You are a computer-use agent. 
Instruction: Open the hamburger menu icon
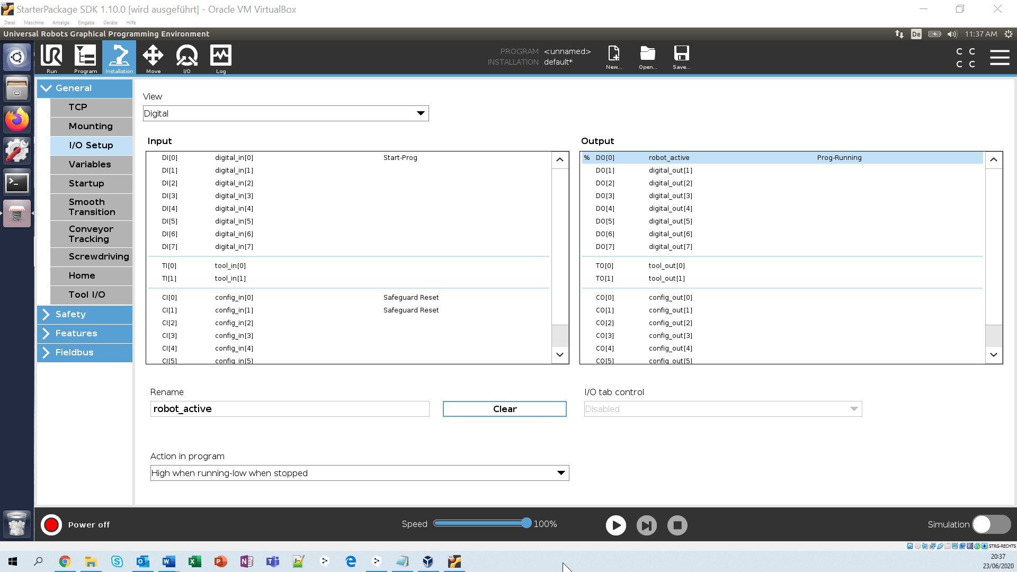click(x=1000, y=57)
